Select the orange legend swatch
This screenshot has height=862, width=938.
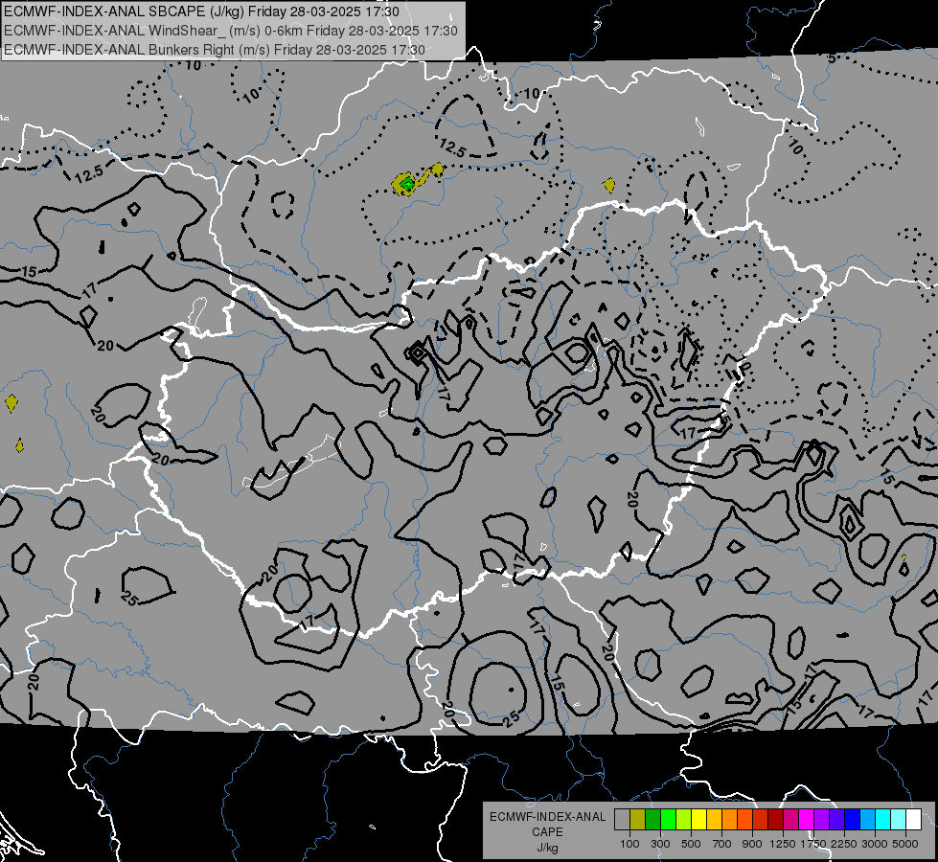pyautogui.click(x=729, y=820)
